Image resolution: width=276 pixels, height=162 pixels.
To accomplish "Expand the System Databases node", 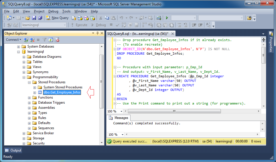I will click(x=18, y=47).
